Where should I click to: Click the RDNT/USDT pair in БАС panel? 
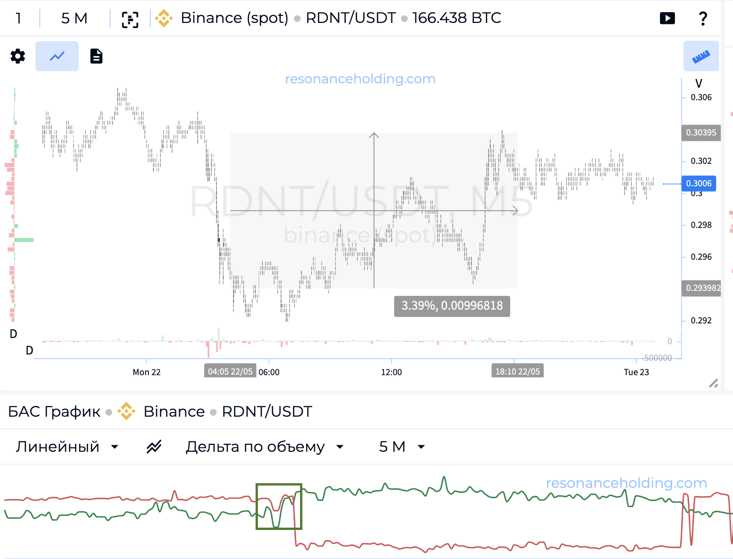click(x=267, y=412)
